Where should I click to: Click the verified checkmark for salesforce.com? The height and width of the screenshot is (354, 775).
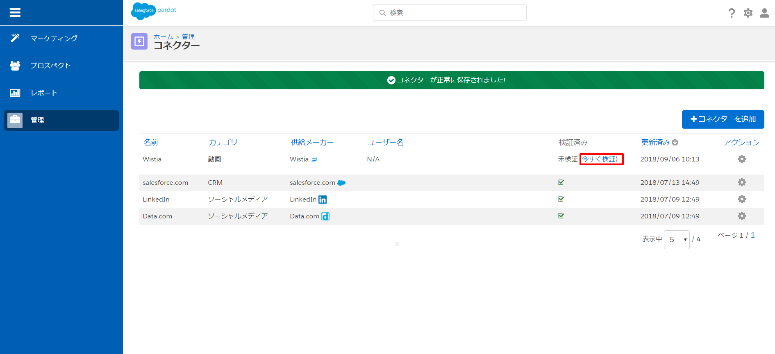(561, 182)
